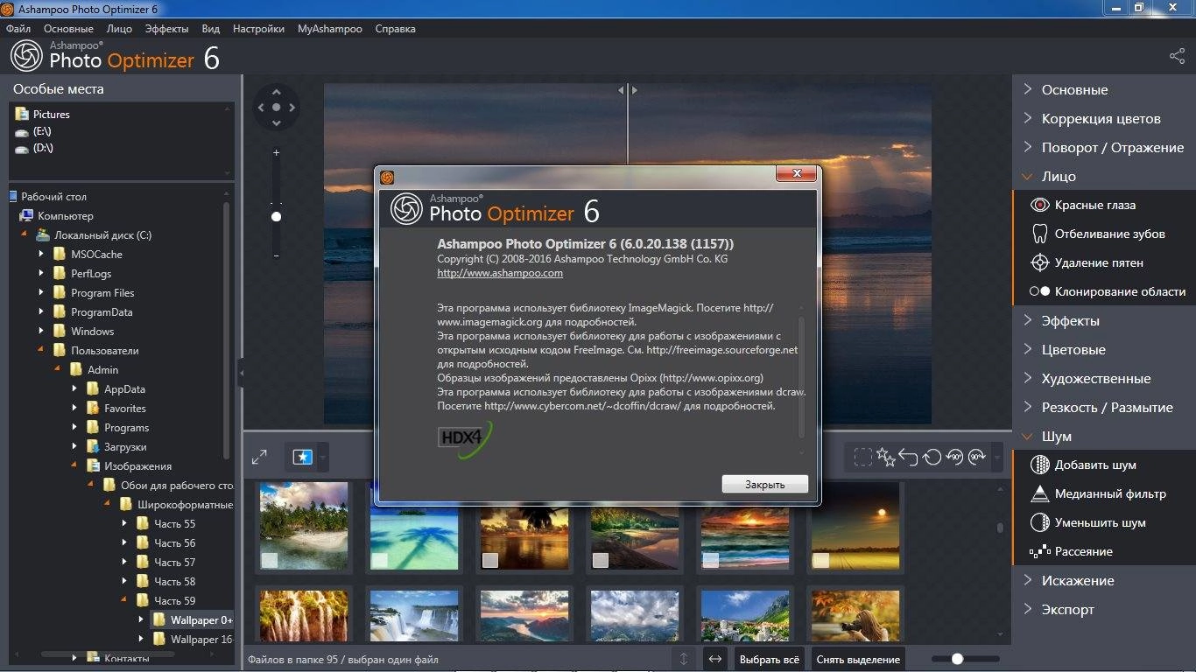Click the circular reset arrow icon
This screenshot has width=1196, height=672.
pyautogui.click(x=932, y=457)
